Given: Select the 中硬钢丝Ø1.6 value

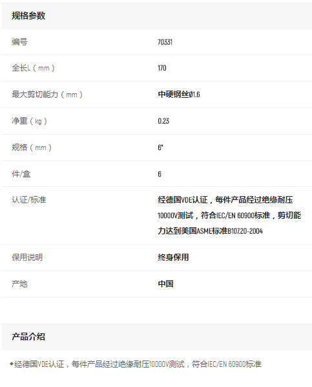Looking at the screenshot, I should 179,94.
